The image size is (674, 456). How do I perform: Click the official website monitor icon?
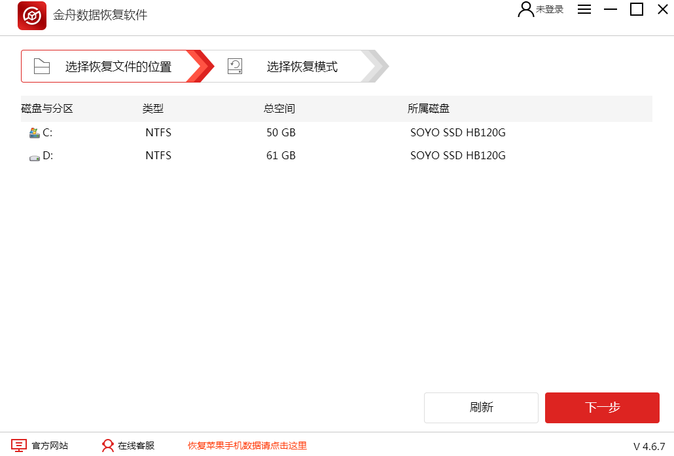[18, 446]
